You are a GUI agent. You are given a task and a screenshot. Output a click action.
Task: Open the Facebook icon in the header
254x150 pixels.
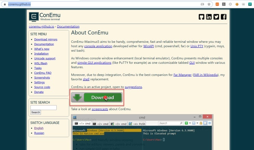(x=224, y=17)
